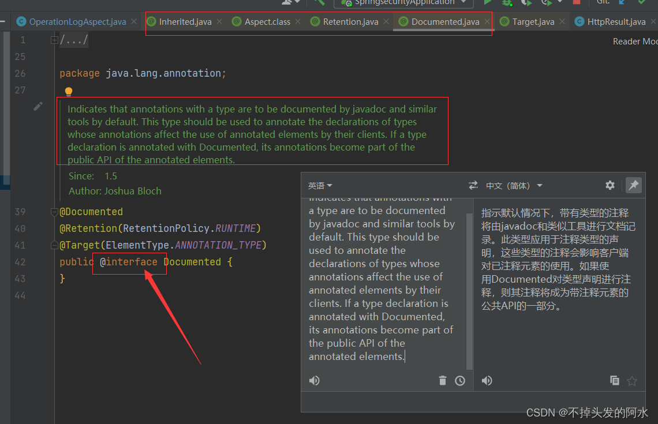The height and width of the screenshot is (424, 658).
Task: Click the Reader Mode label
Action: (x=635, y=42)
